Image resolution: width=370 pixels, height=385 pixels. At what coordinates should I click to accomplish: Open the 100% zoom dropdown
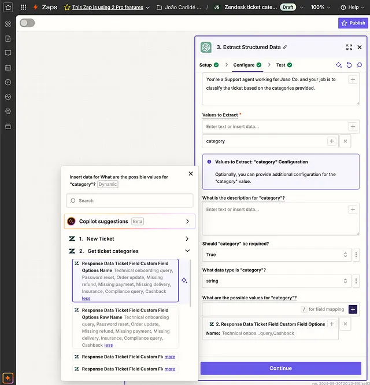tap(320, 8)
